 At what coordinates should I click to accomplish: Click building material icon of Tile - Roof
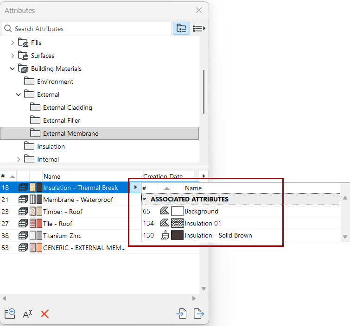(23, 224)
